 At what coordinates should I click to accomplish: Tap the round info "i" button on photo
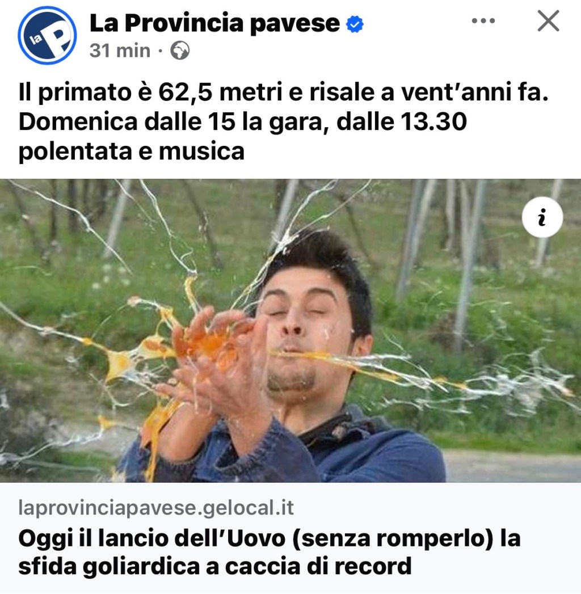(542, 217)
